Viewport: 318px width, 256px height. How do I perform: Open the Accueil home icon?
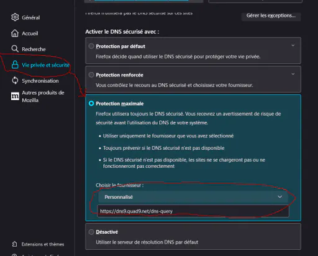tap(15, 33)
